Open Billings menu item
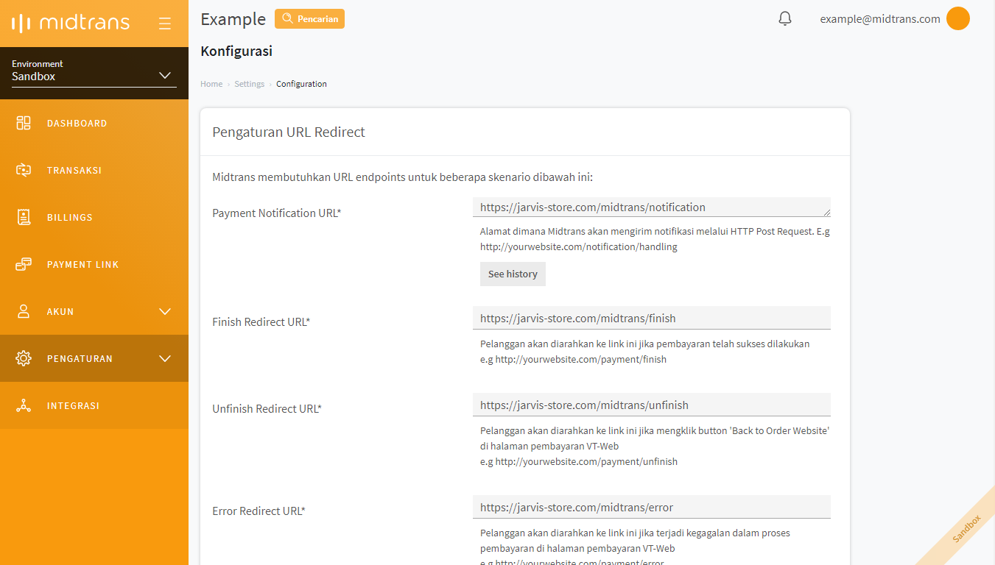 click(x=94, y=217)
